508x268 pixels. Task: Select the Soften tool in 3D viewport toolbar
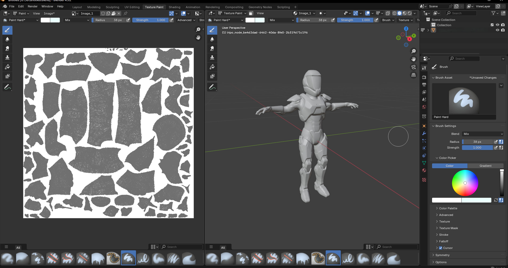click(x=212, y=39)
